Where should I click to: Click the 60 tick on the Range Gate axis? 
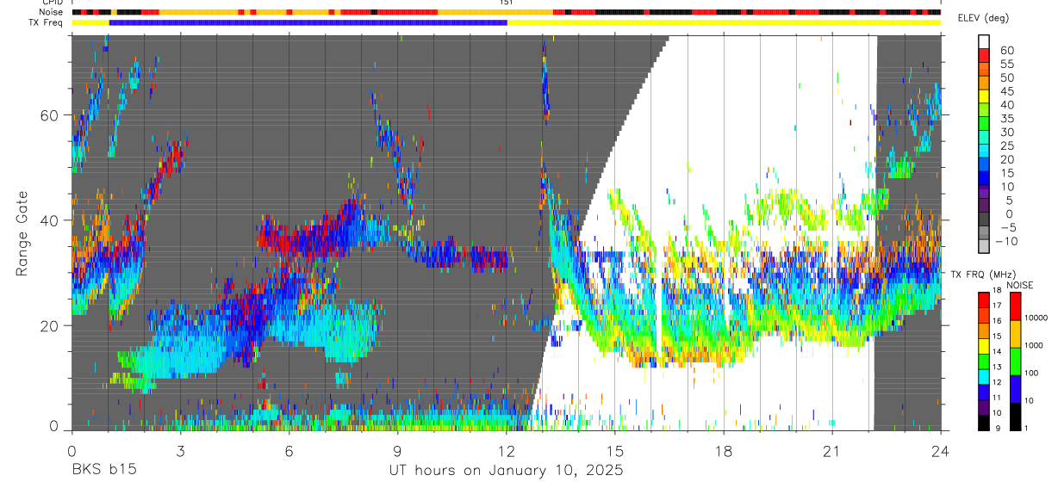pyautogui.click(x=50, y=114)
